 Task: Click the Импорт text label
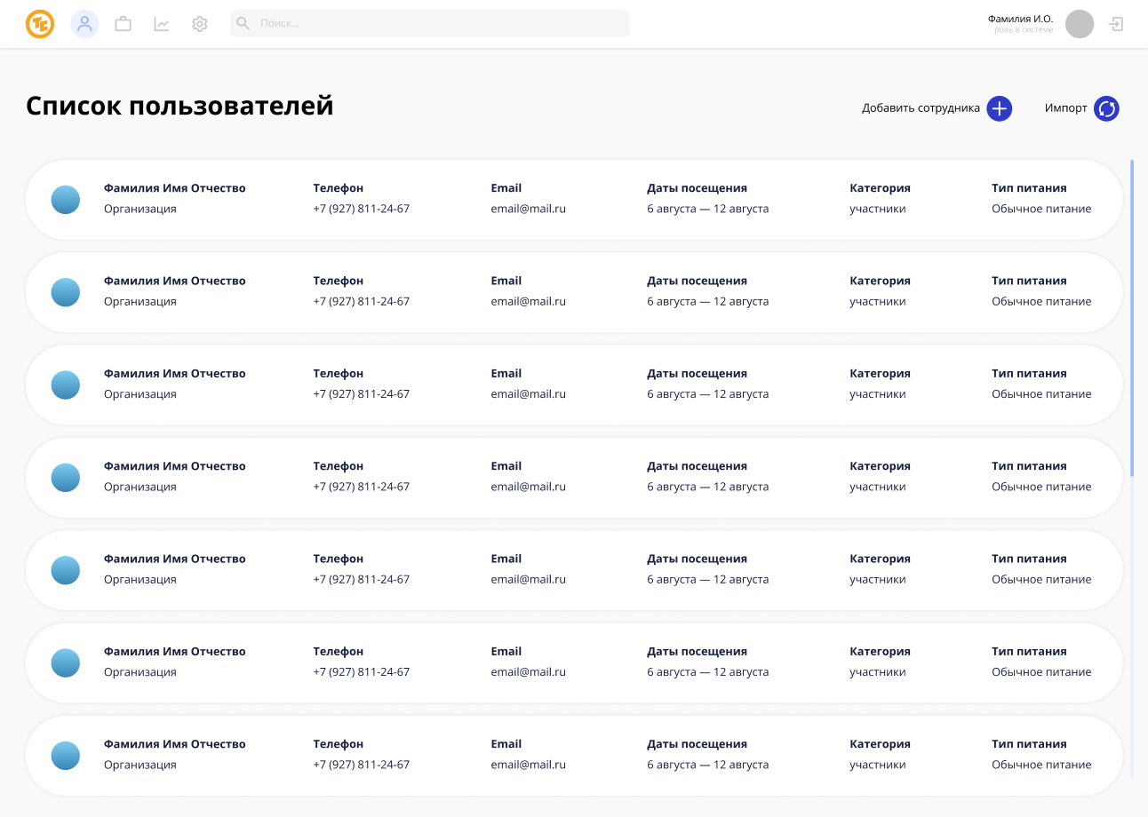[x=1065, y=108]
